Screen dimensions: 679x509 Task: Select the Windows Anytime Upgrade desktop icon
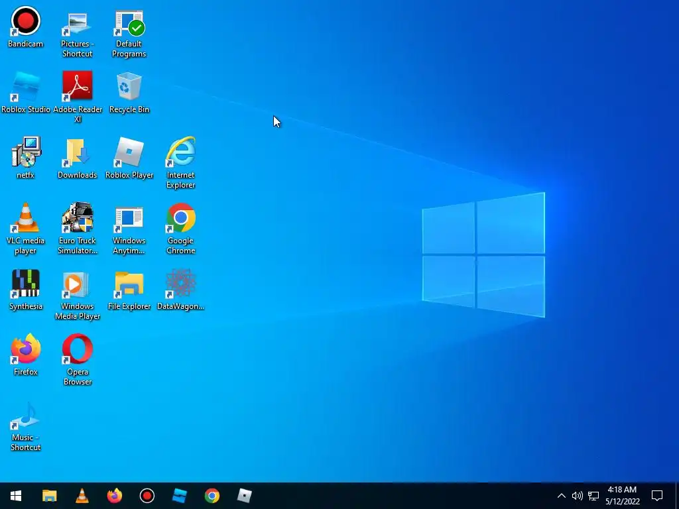129,229
